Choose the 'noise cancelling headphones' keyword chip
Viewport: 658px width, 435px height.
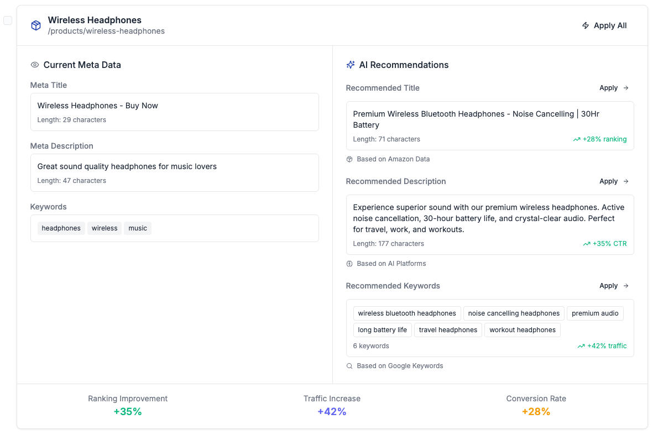514,313
